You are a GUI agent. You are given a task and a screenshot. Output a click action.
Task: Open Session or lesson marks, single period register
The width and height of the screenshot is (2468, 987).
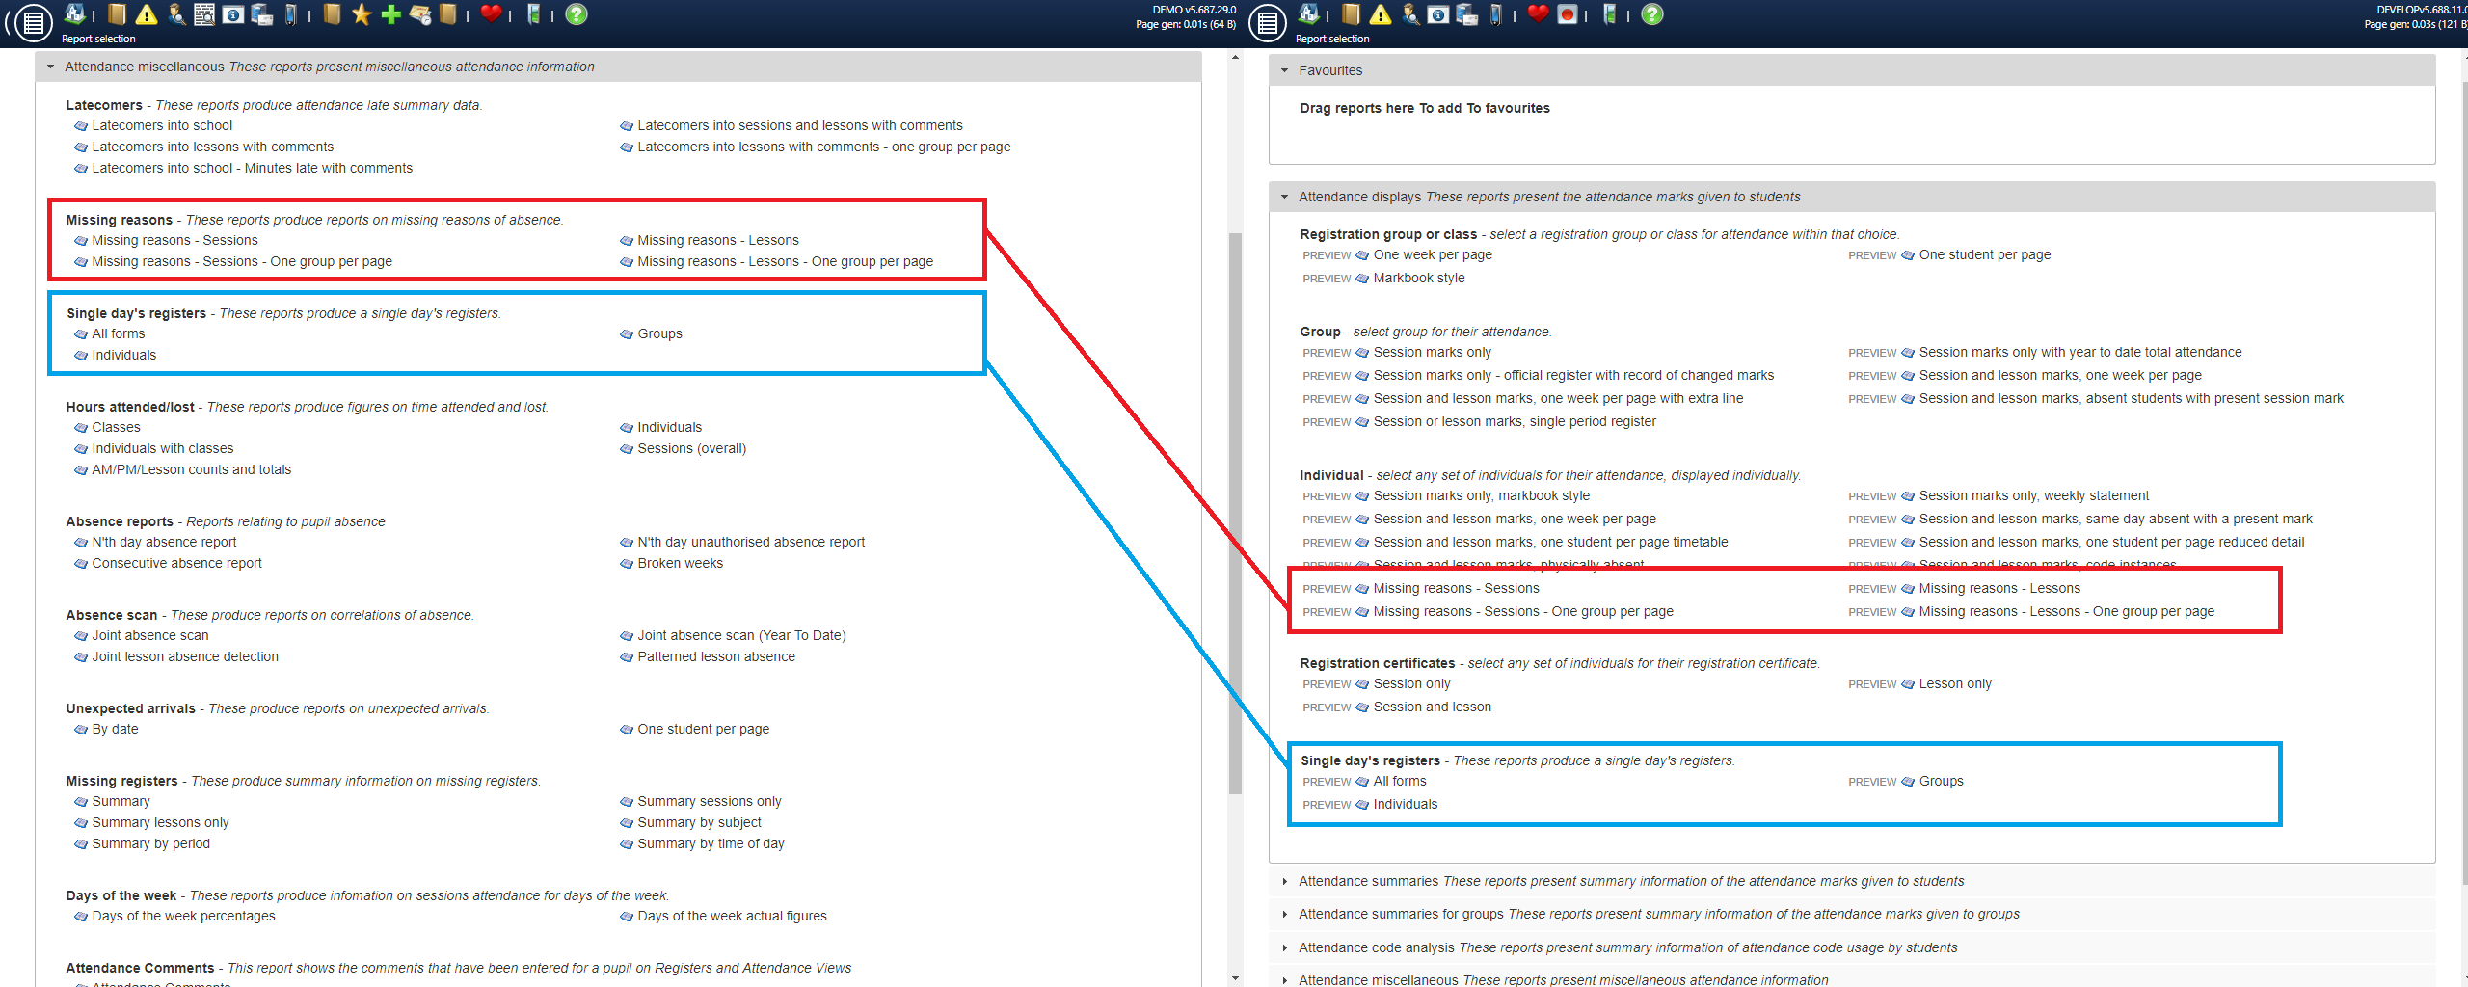tap(1515, 421)
